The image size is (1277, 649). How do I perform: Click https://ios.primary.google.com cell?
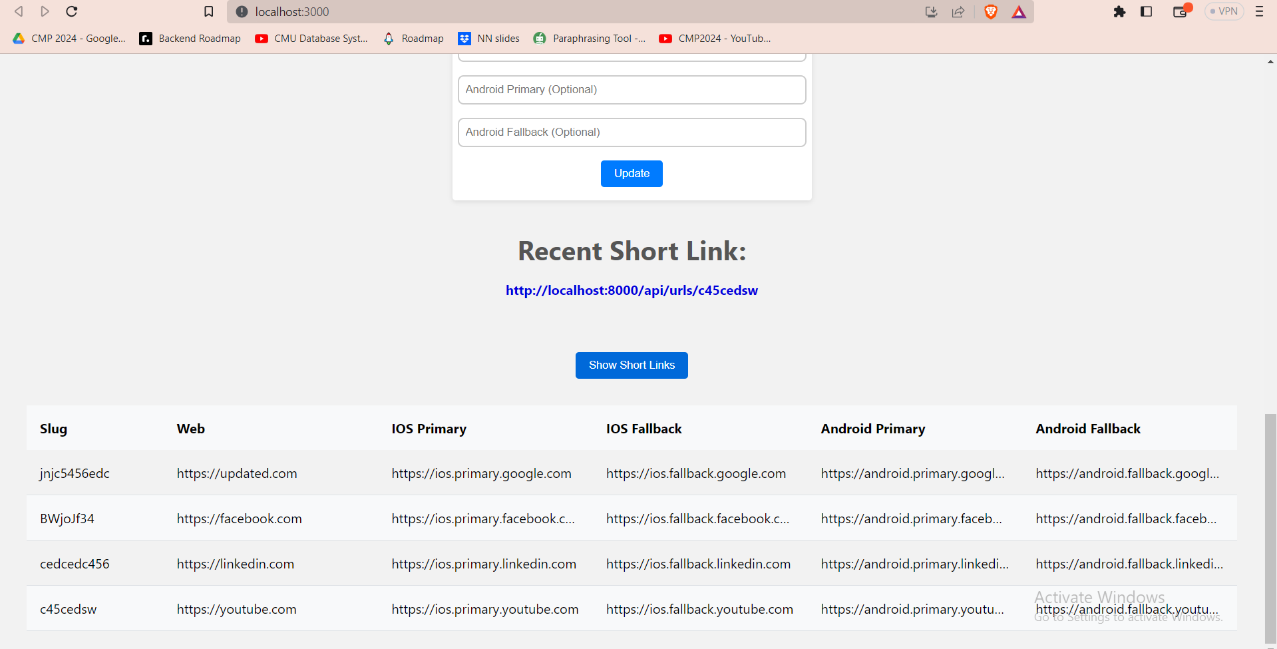481,473
